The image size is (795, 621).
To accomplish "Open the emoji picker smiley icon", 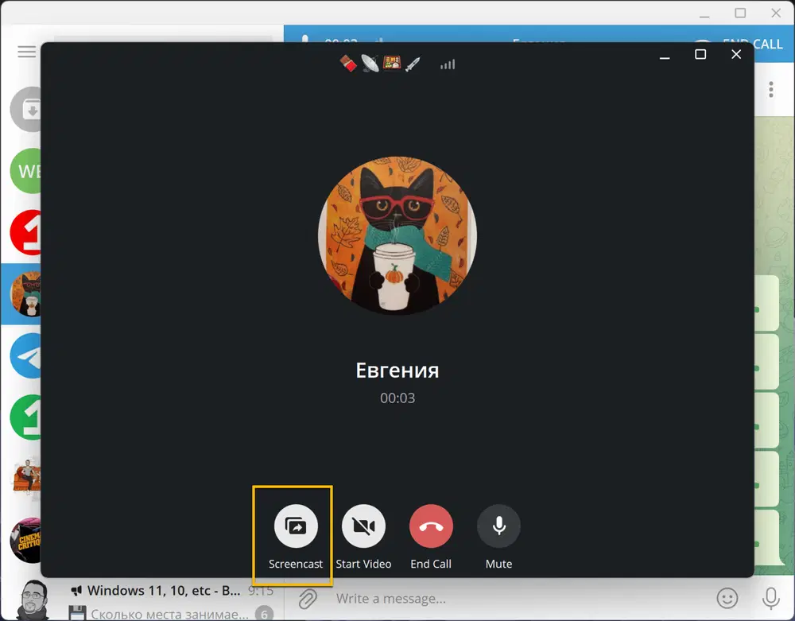I will click(727, 599).
